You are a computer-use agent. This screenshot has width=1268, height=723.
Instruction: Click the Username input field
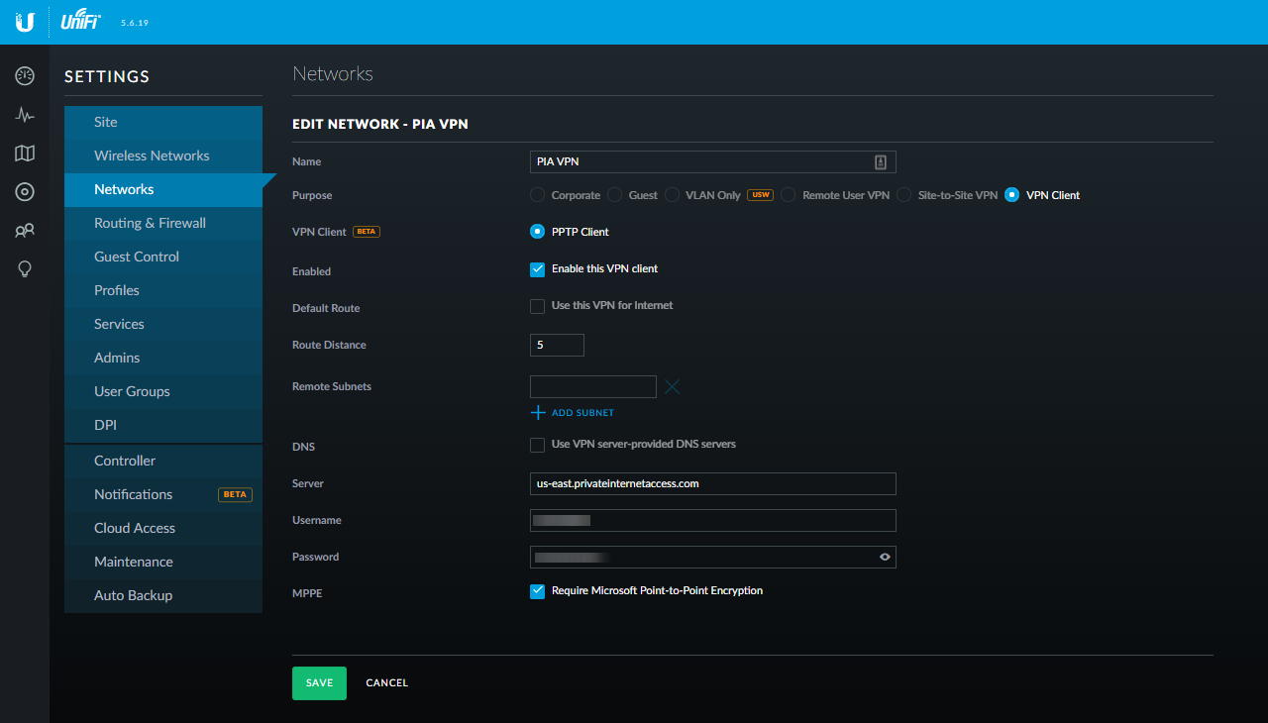713,520
